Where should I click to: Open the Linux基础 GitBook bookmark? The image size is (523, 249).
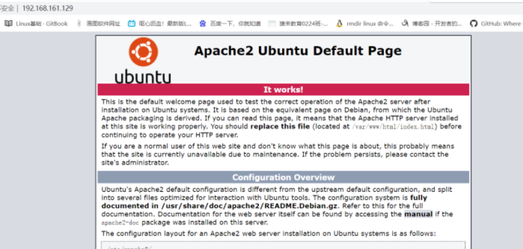36,23
